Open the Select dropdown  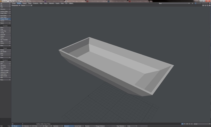pyautogui.click(x=5, y=23)
